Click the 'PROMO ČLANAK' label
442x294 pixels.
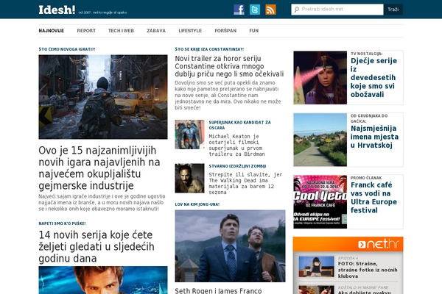(366, 178)
